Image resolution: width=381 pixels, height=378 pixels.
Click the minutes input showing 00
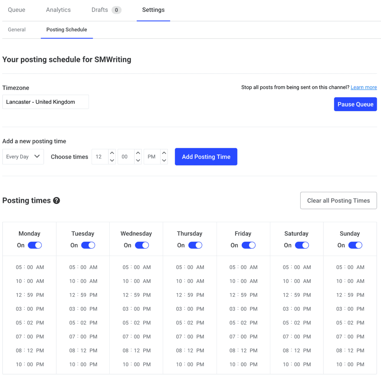tap(126, 157)
